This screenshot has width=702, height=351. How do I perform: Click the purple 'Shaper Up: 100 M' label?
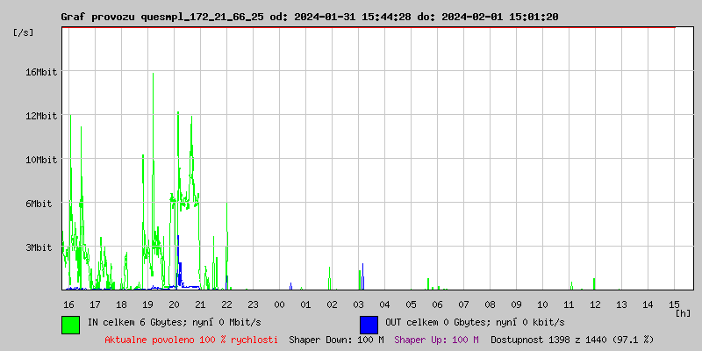click(436, 339)
